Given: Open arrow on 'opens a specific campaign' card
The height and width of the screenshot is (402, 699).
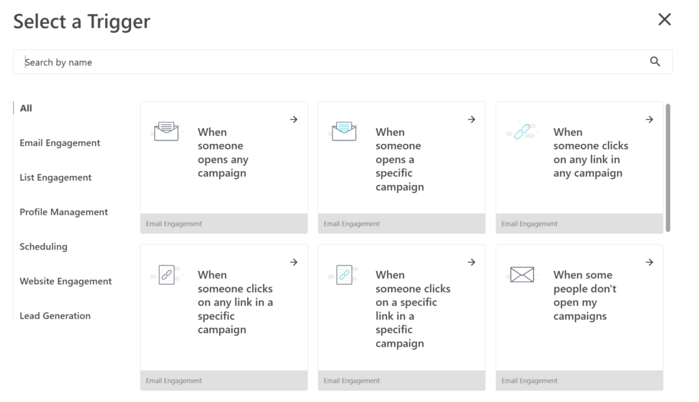Looking at the screenshot, I should click(x=471, y=119).
